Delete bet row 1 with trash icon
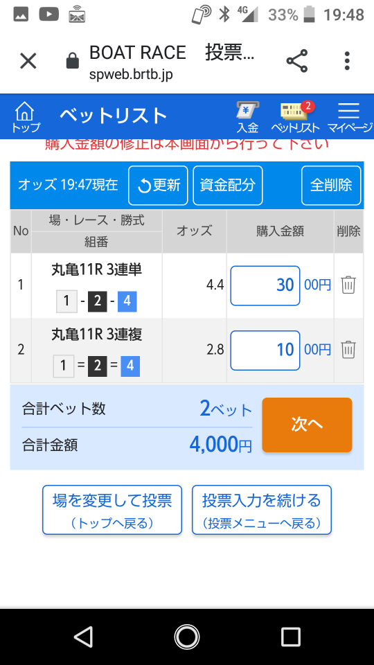374x665 pixels. coord(348,285)
